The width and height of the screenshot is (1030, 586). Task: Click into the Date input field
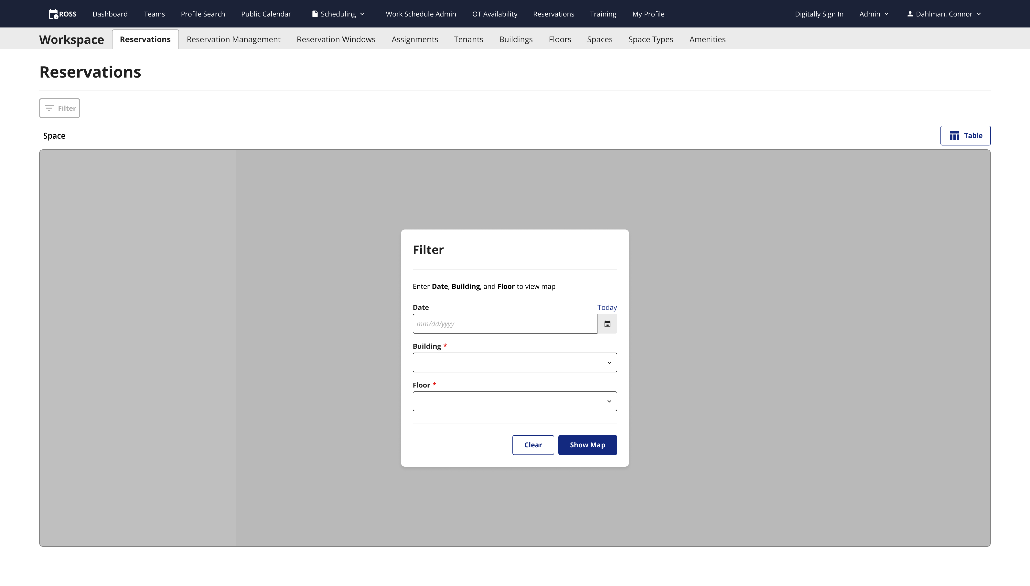click(x=504, y=324)
